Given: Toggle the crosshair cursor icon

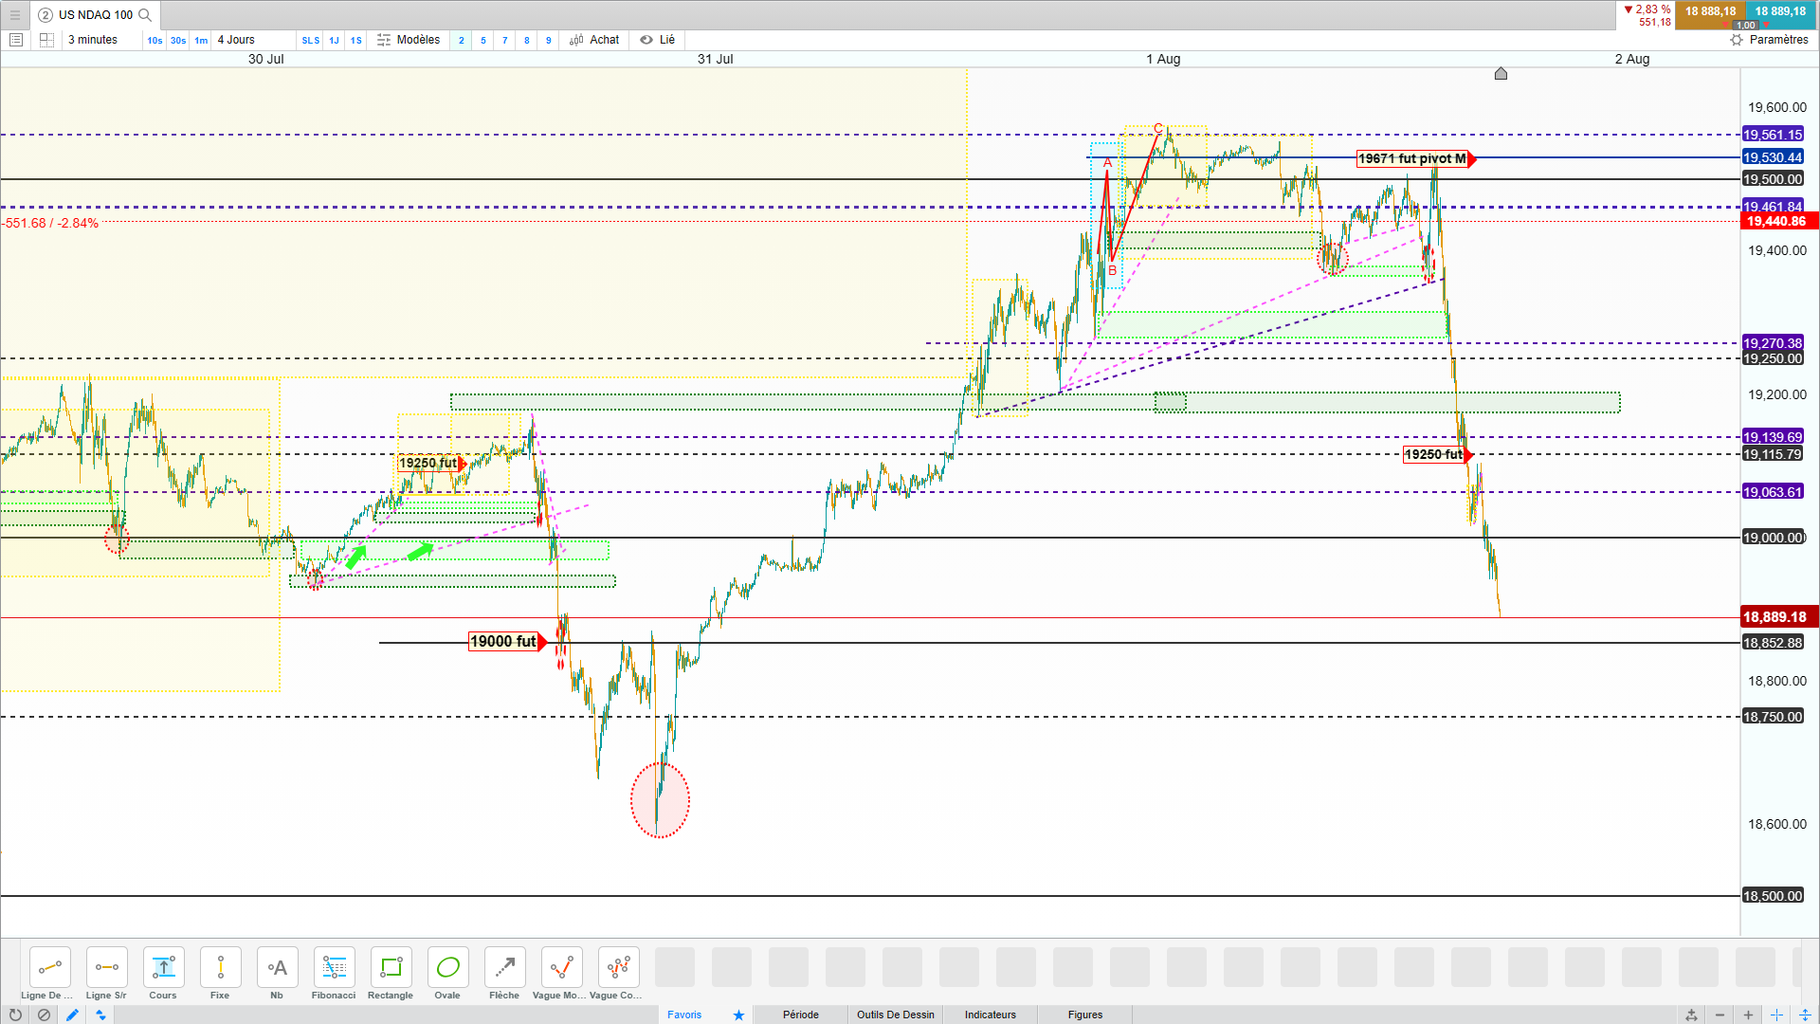Looking at the screenshot, I should pyautogui.click(x=1776, y=1015).
